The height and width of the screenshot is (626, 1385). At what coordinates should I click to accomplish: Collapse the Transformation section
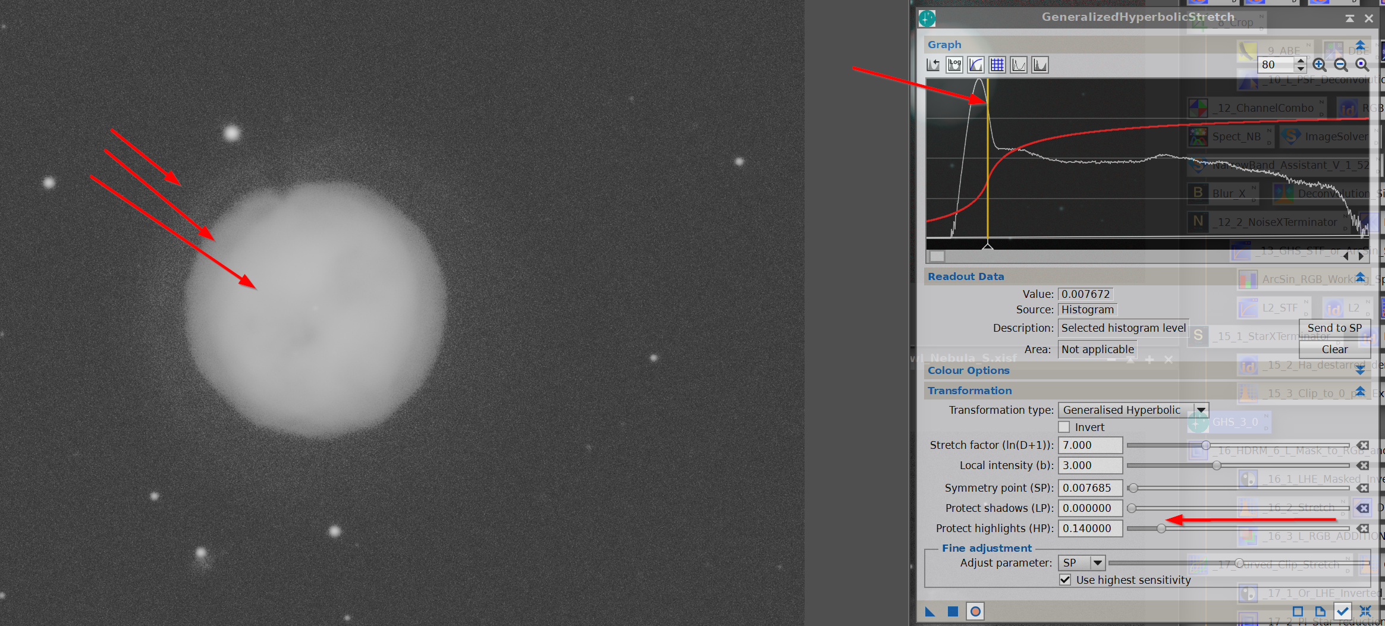pos(1360,391)
